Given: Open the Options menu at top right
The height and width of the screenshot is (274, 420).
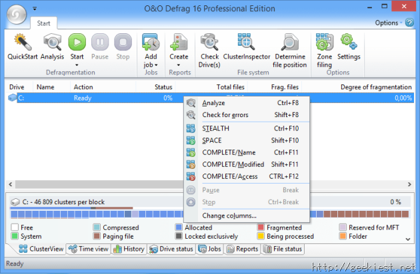Looking at the screenshot, I should point(389,23).
